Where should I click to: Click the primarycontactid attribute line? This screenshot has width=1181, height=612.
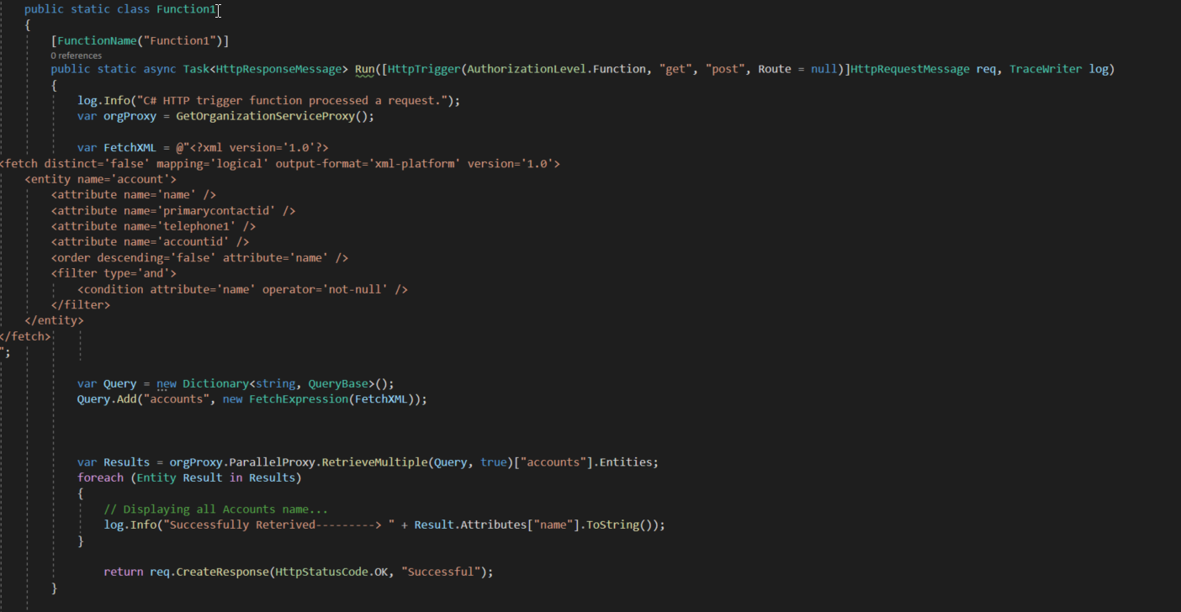pos(173,211)
